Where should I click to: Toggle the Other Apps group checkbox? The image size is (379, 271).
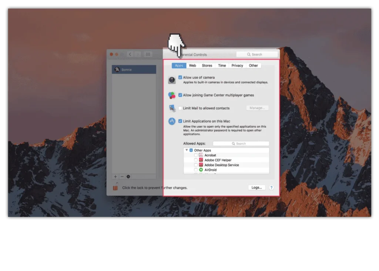[191, 150]
